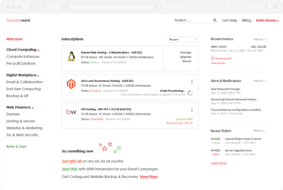
Task: Click Renew for Shared Web Hosting
Action: pos(187,61)
